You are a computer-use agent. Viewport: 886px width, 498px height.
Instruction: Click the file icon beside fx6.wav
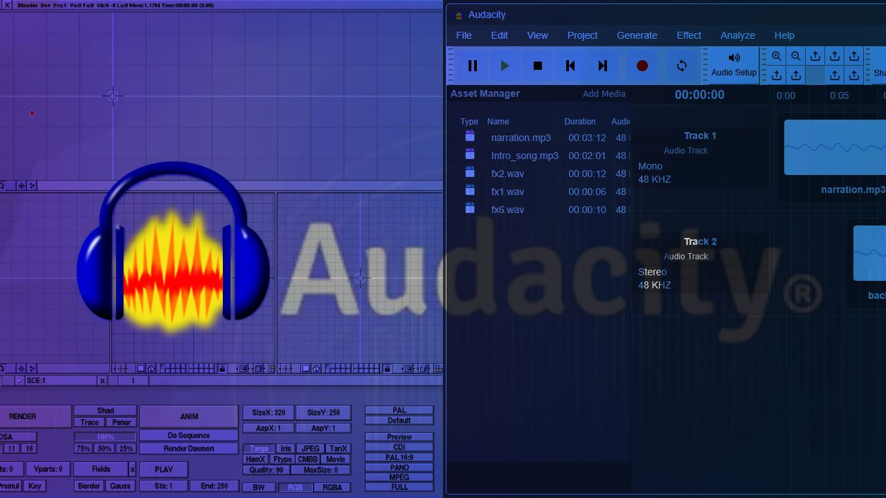tap(471, 208)
